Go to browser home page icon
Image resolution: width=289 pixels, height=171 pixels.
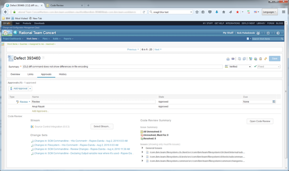(x=224, y=12)
